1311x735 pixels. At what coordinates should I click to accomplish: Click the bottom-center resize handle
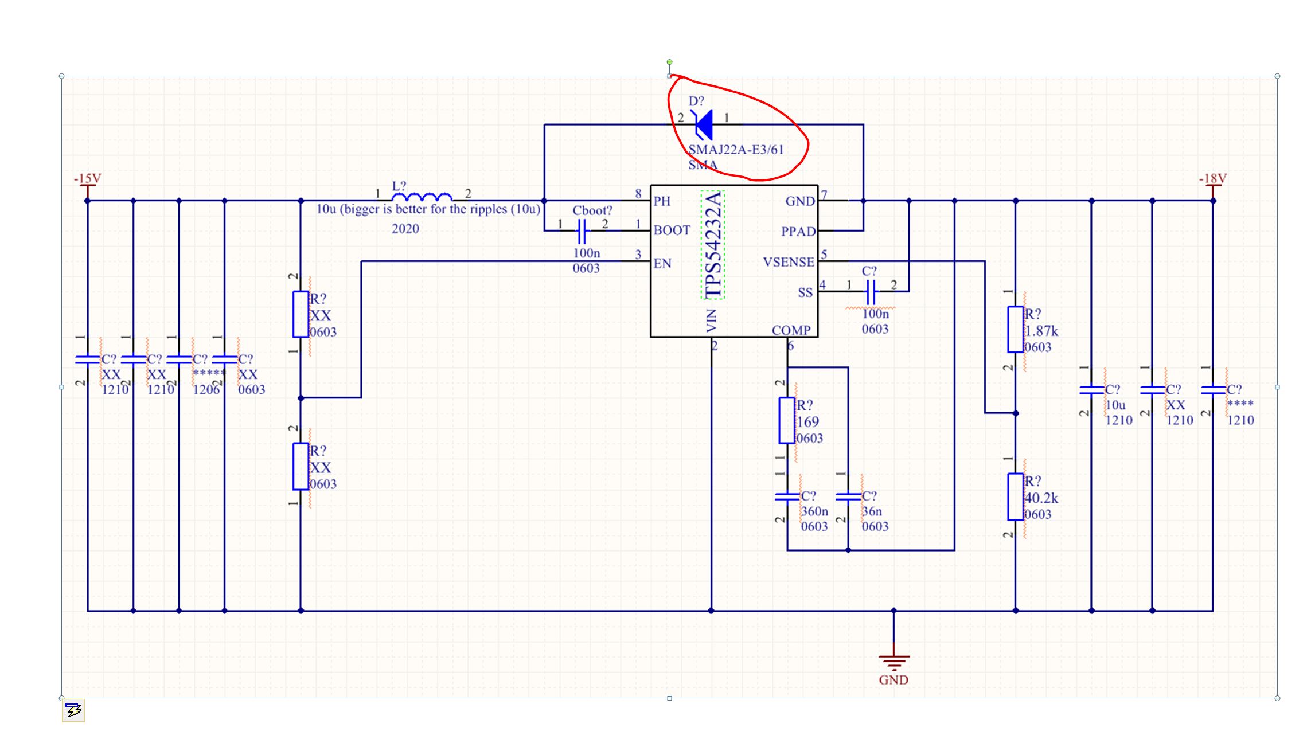click(x=669, y=698)
